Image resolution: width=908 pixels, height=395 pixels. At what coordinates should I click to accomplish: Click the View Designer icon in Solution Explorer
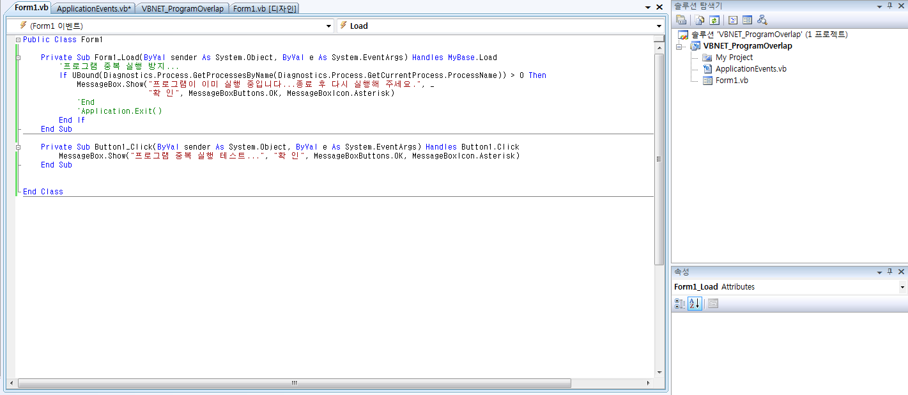tap(747, 20)
